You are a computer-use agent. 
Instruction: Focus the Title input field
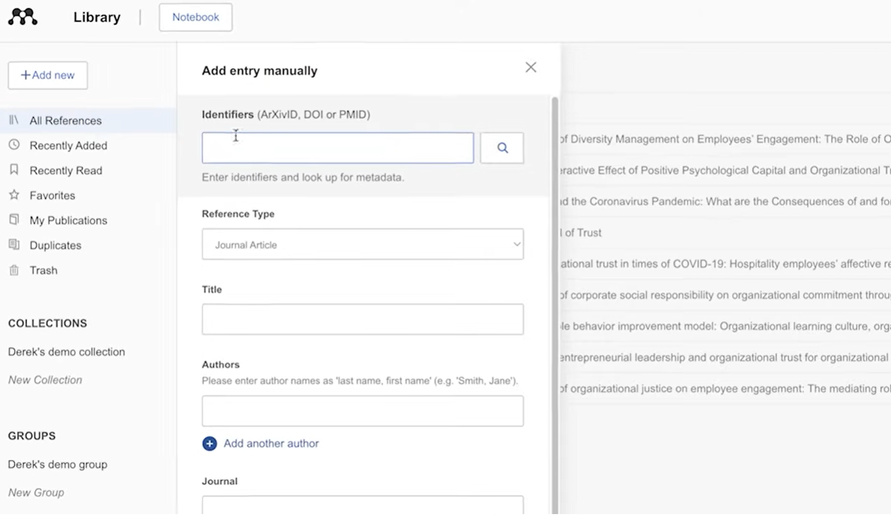[x=362, y=320]
